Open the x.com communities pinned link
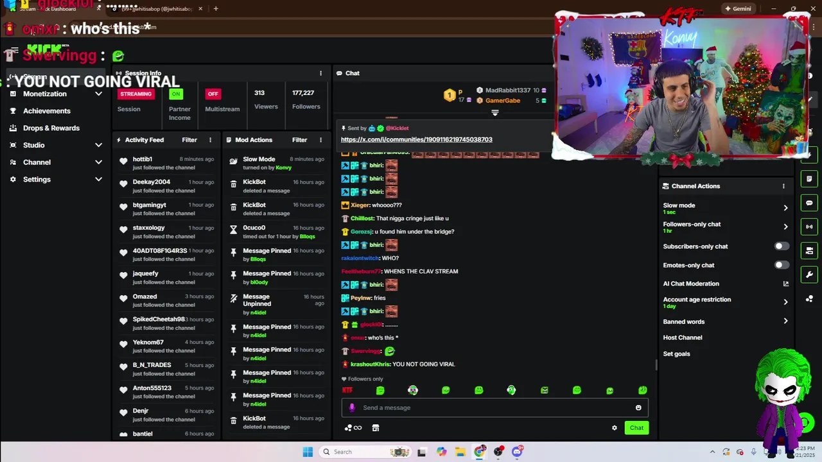Viewport: 822px width, 462px height. coord(416,139)
